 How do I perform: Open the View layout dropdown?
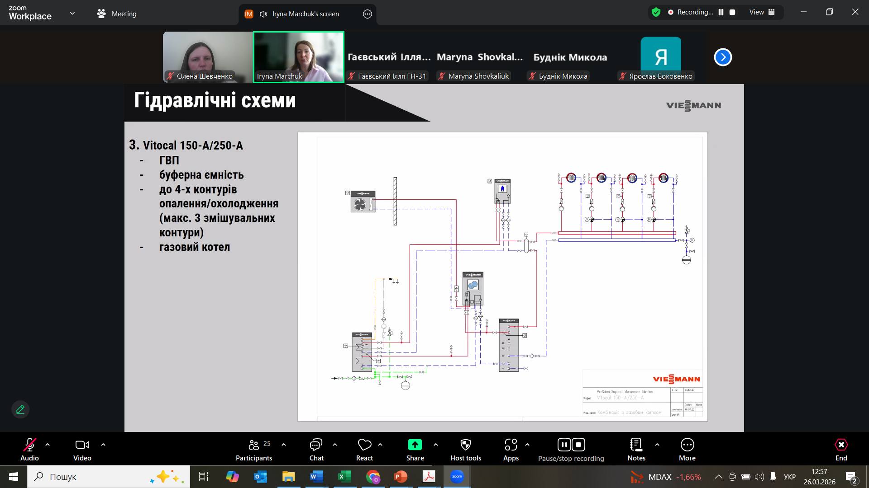click(x=762, y=12)
